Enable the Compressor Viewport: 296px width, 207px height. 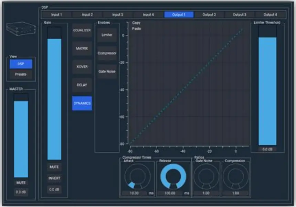pyautogui.click(x=107, y=53)
